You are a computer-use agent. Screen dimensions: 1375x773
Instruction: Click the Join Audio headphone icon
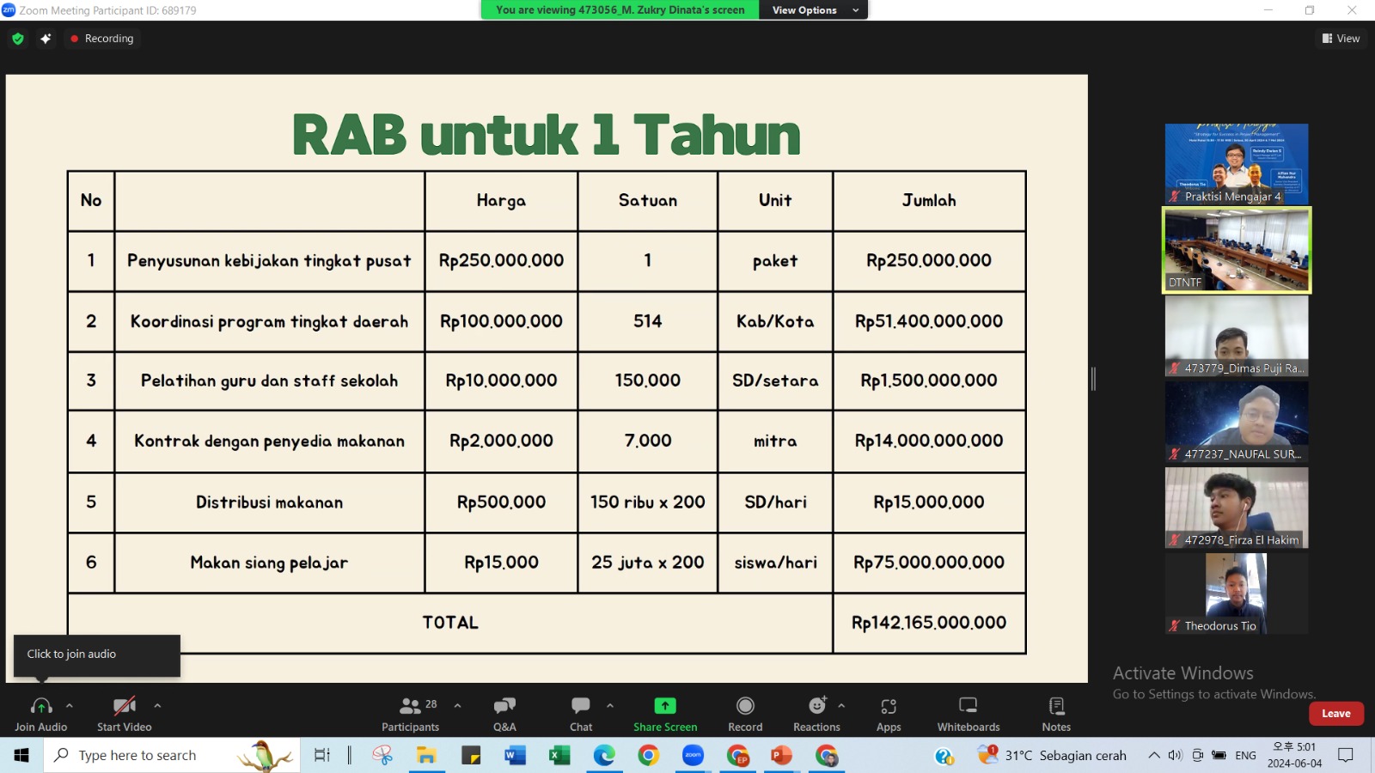[40, 706]
